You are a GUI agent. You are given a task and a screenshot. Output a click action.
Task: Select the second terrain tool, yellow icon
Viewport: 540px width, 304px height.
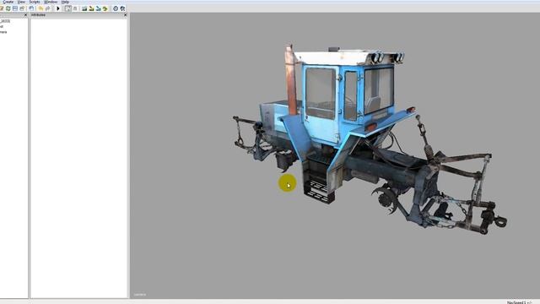[91, 8]
